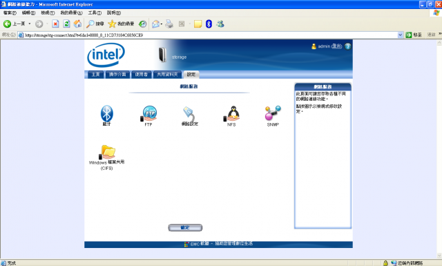Click the storage device icon in header

pos(162,55)
